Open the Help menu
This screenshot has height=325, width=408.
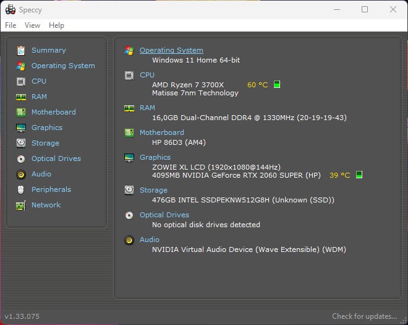coord(56,25)
